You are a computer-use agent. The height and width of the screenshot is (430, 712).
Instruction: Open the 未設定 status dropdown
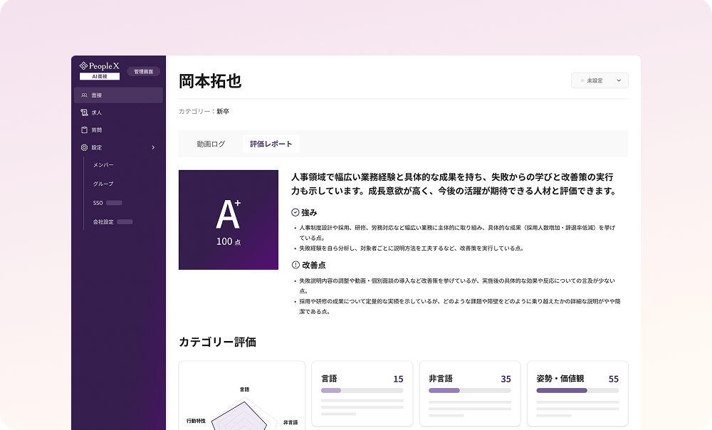coord(600,80)
